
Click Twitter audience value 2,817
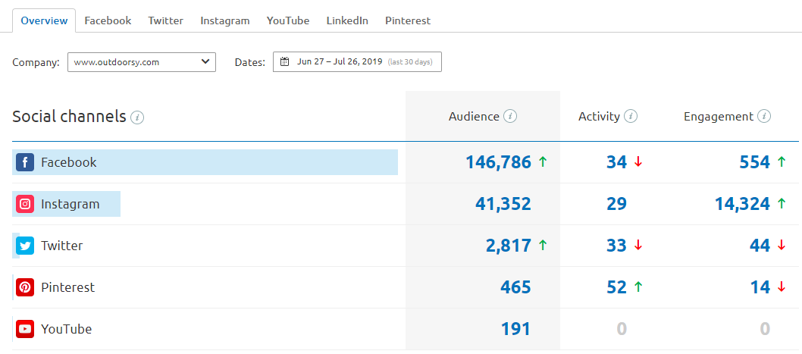(x=509, y=246)
